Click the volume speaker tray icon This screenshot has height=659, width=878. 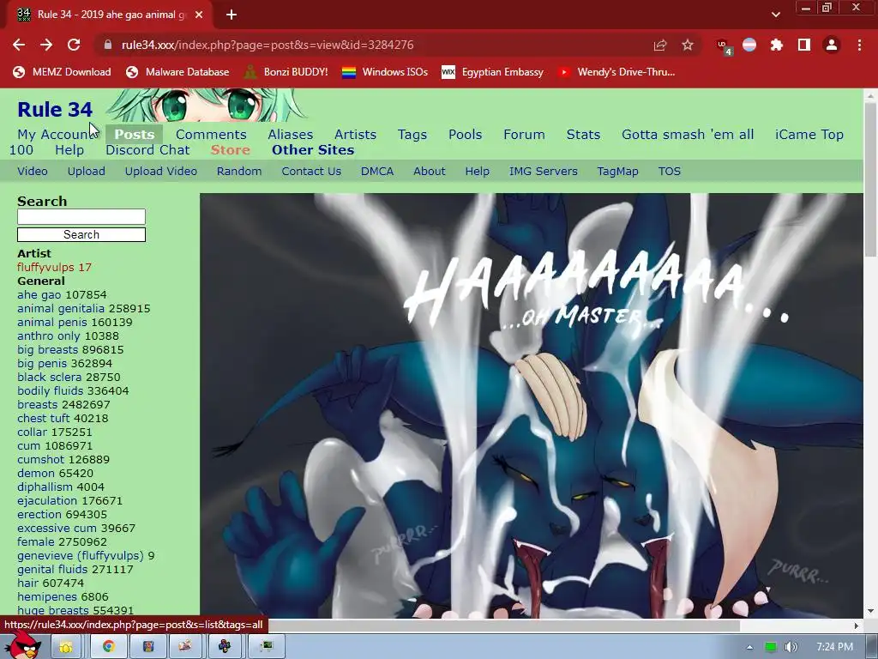pos(791,647)
